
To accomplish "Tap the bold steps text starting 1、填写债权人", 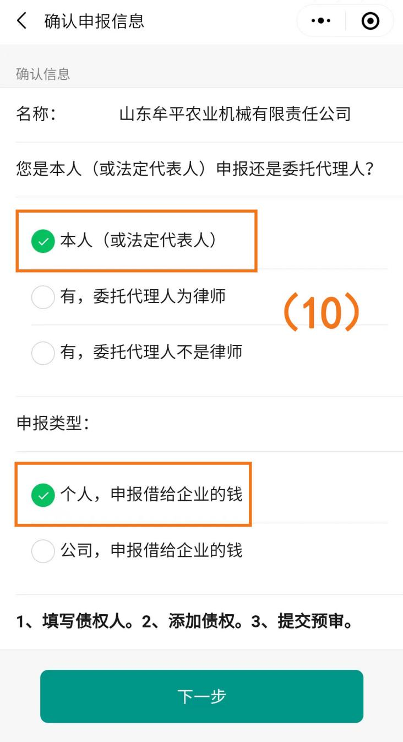I will coord(184,622).
